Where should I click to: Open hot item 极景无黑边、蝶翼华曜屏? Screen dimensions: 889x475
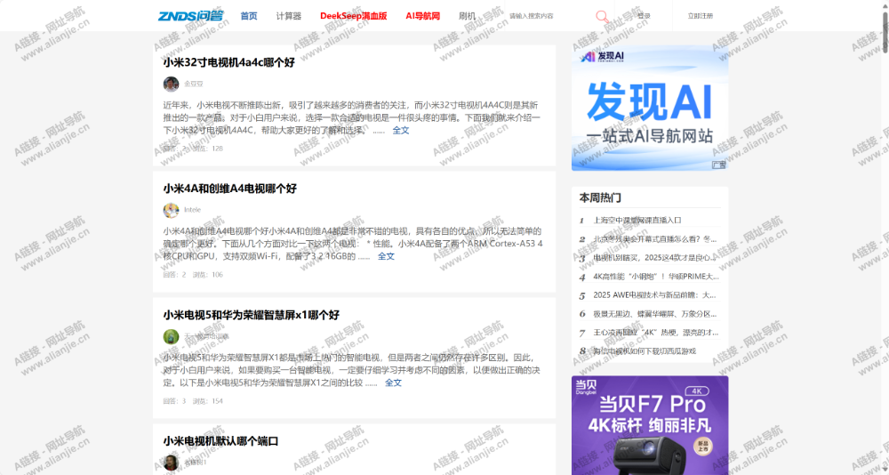coord(655,314)
